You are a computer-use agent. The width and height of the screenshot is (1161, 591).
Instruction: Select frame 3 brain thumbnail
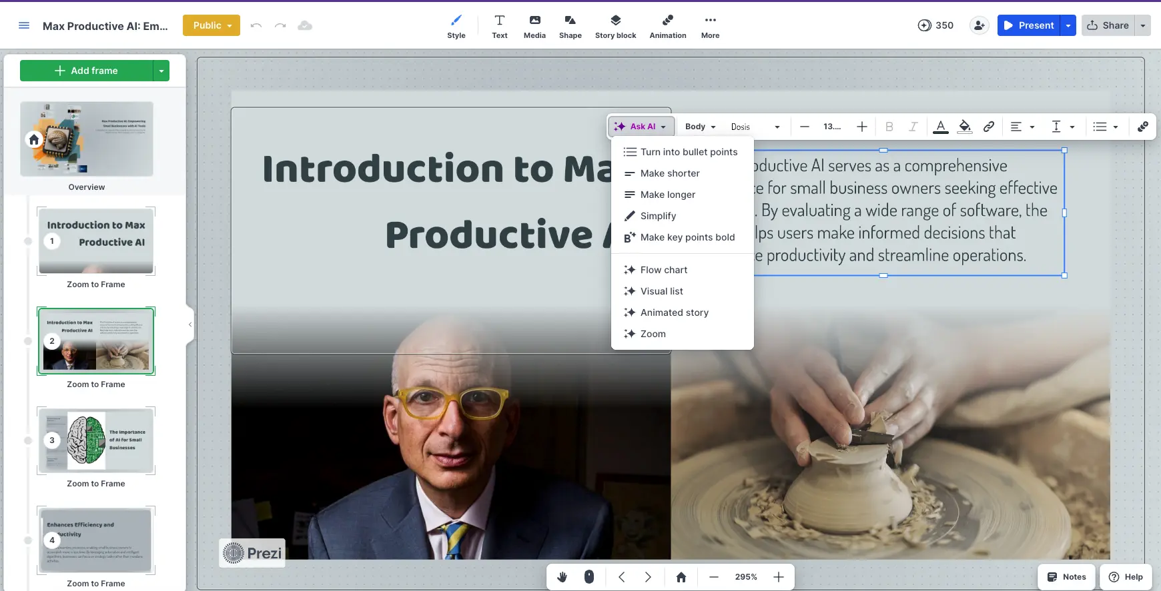click(x=96, y=440)
